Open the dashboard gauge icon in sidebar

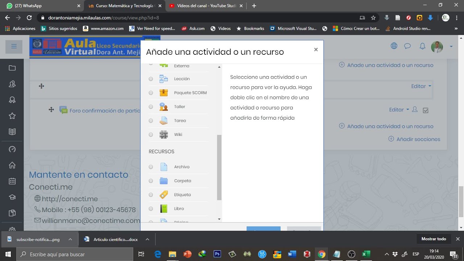click(x=12, y=149)
